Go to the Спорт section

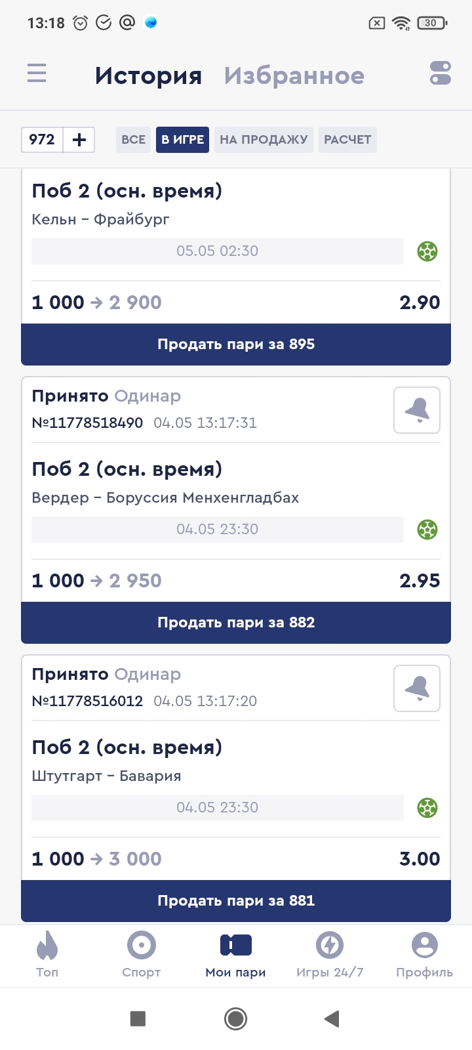[142, 955]
